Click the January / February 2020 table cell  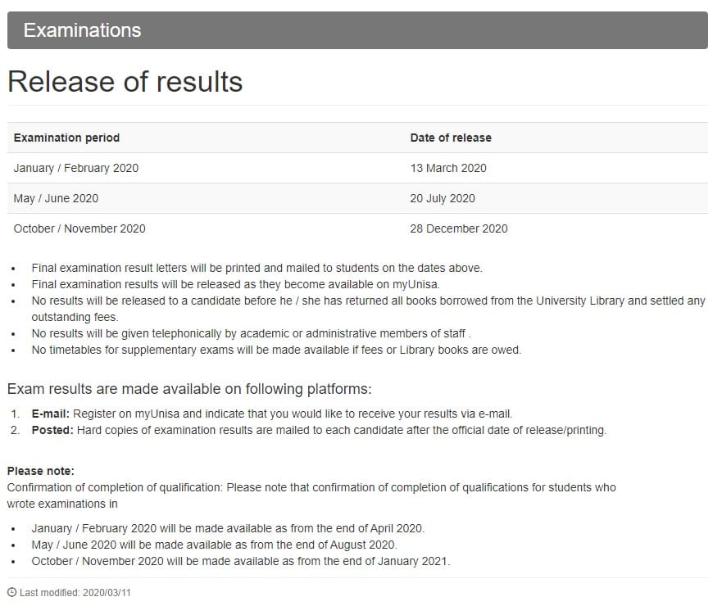pos(76,168)
